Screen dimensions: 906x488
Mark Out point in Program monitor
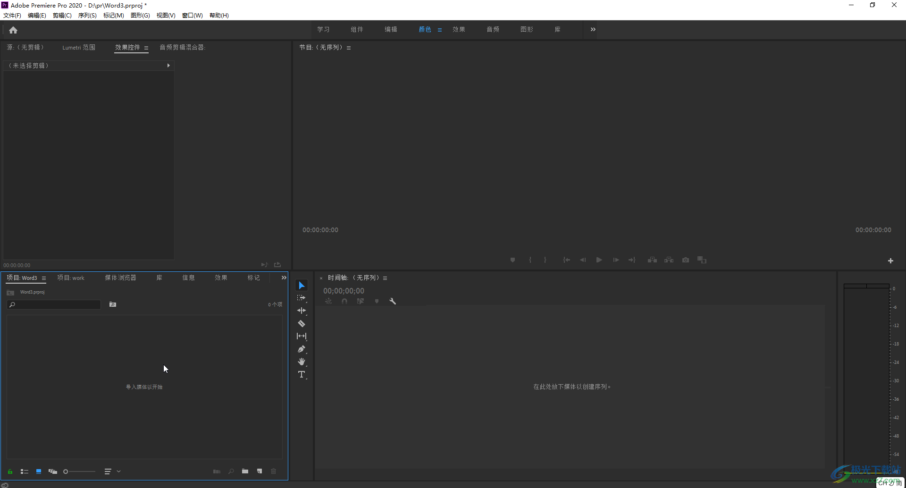pyautogui.click(x=545, y=260)
